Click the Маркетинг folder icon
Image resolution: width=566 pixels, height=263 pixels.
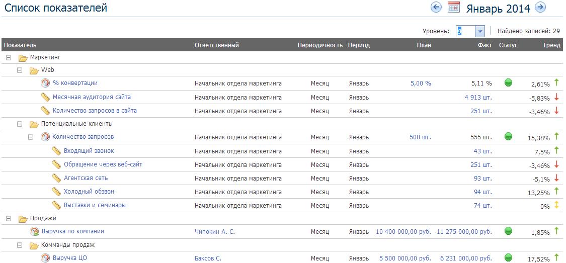[x=23, y=58]
